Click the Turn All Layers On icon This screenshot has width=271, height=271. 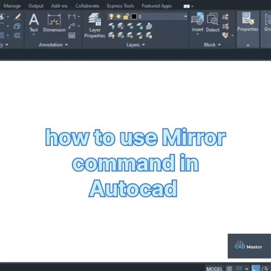112,35
